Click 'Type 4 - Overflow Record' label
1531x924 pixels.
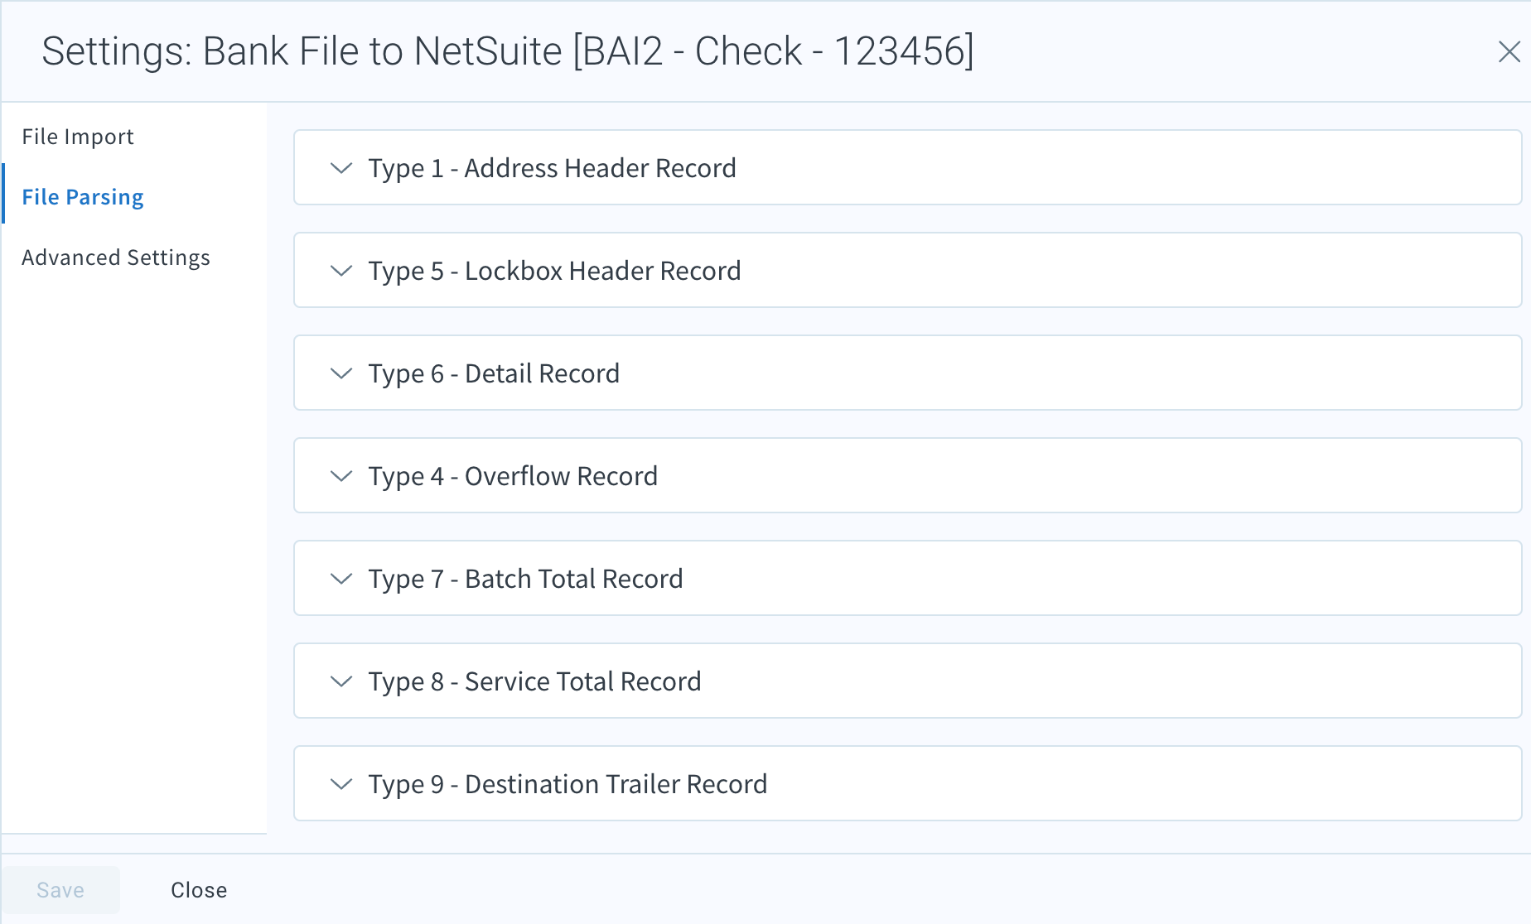(x=513, y=476)
